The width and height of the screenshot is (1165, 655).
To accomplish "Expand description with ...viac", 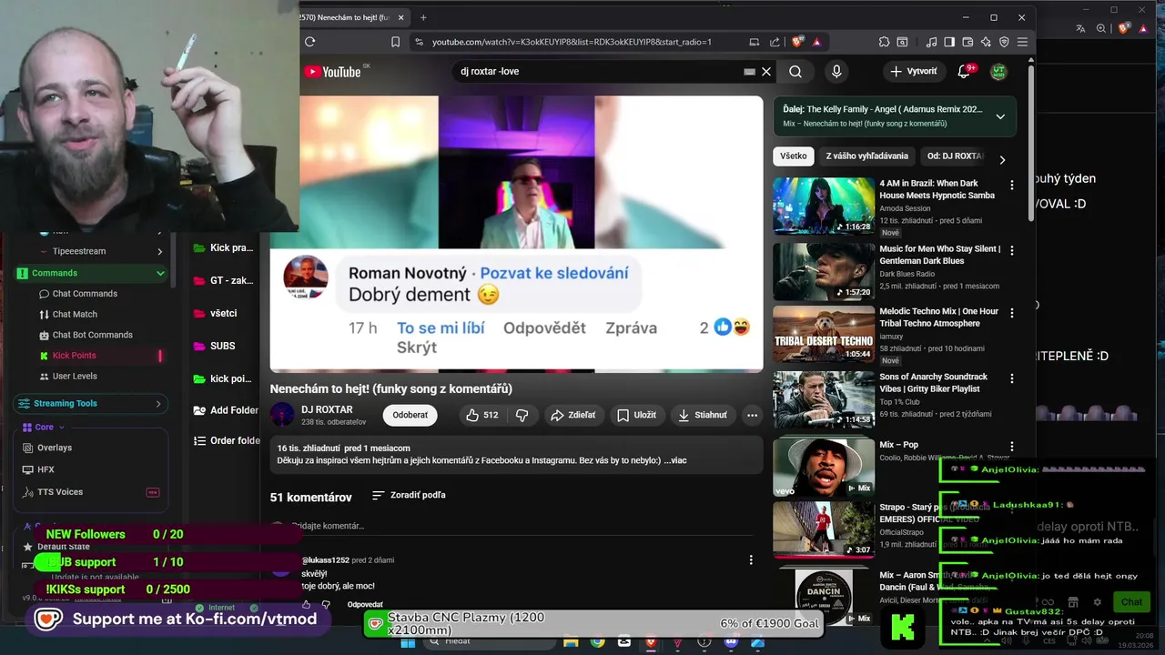I will (x=675, y=460).
